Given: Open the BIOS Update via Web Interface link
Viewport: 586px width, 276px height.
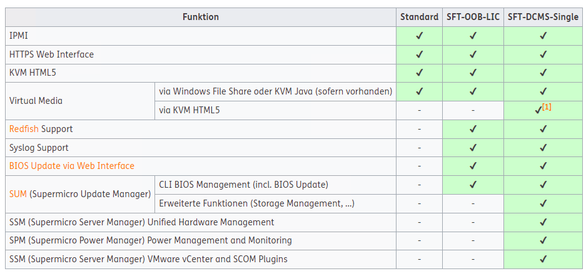Looking at the screenshot, I should (71, 166).
